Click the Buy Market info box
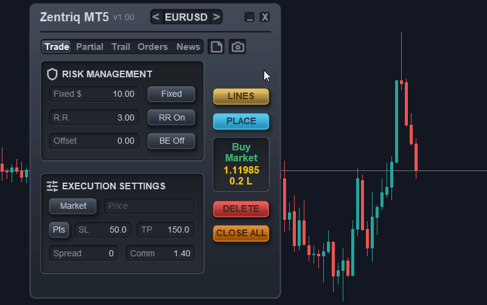This screenshot has height=305, width=487. pyautogui.click(x=241, y=164)
